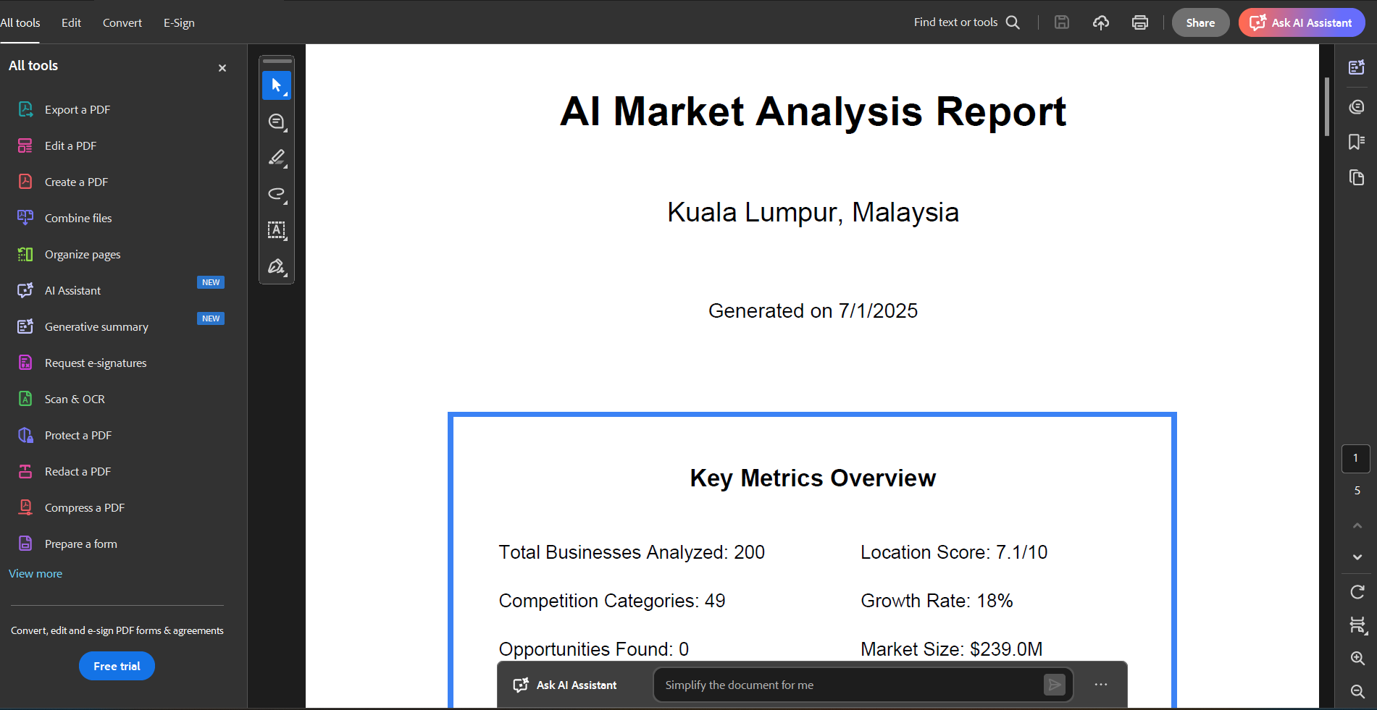Click the red Ask AI Assistant button
The height and width of the screenshot is (710, 1377).
(1302, 22)
